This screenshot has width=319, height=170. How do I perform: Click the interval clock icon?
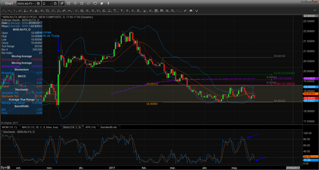pos(55,4)
